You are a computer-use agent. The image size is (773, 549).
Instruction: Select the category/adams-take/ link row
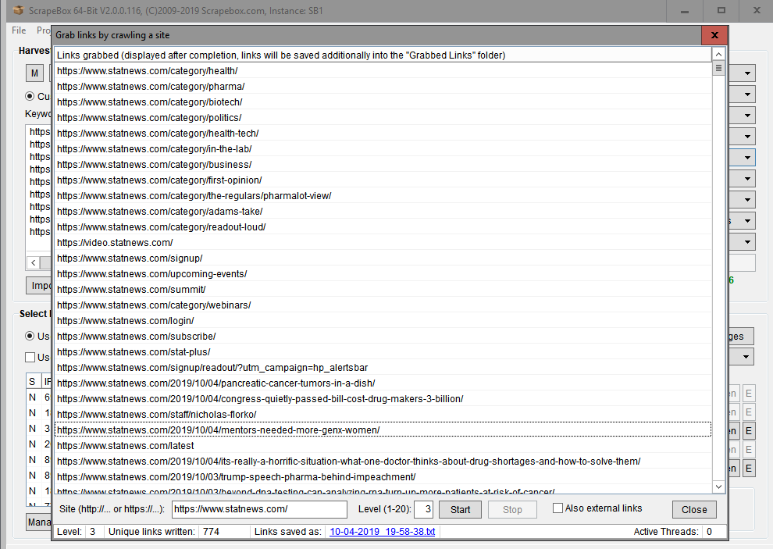(383, 211)
